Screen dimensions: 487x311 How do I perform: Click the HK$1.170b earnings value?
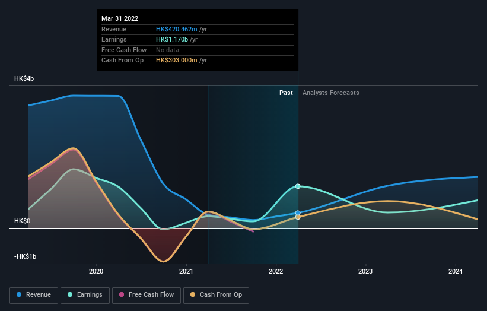172,39
